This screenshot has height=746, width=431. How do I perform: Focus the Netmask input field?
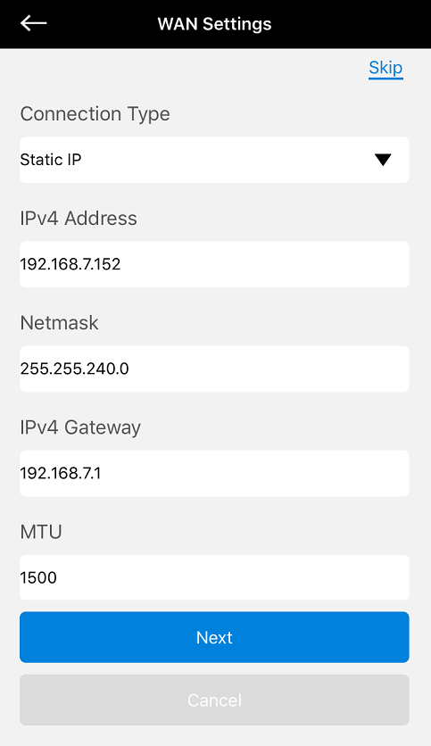(214, 369)
